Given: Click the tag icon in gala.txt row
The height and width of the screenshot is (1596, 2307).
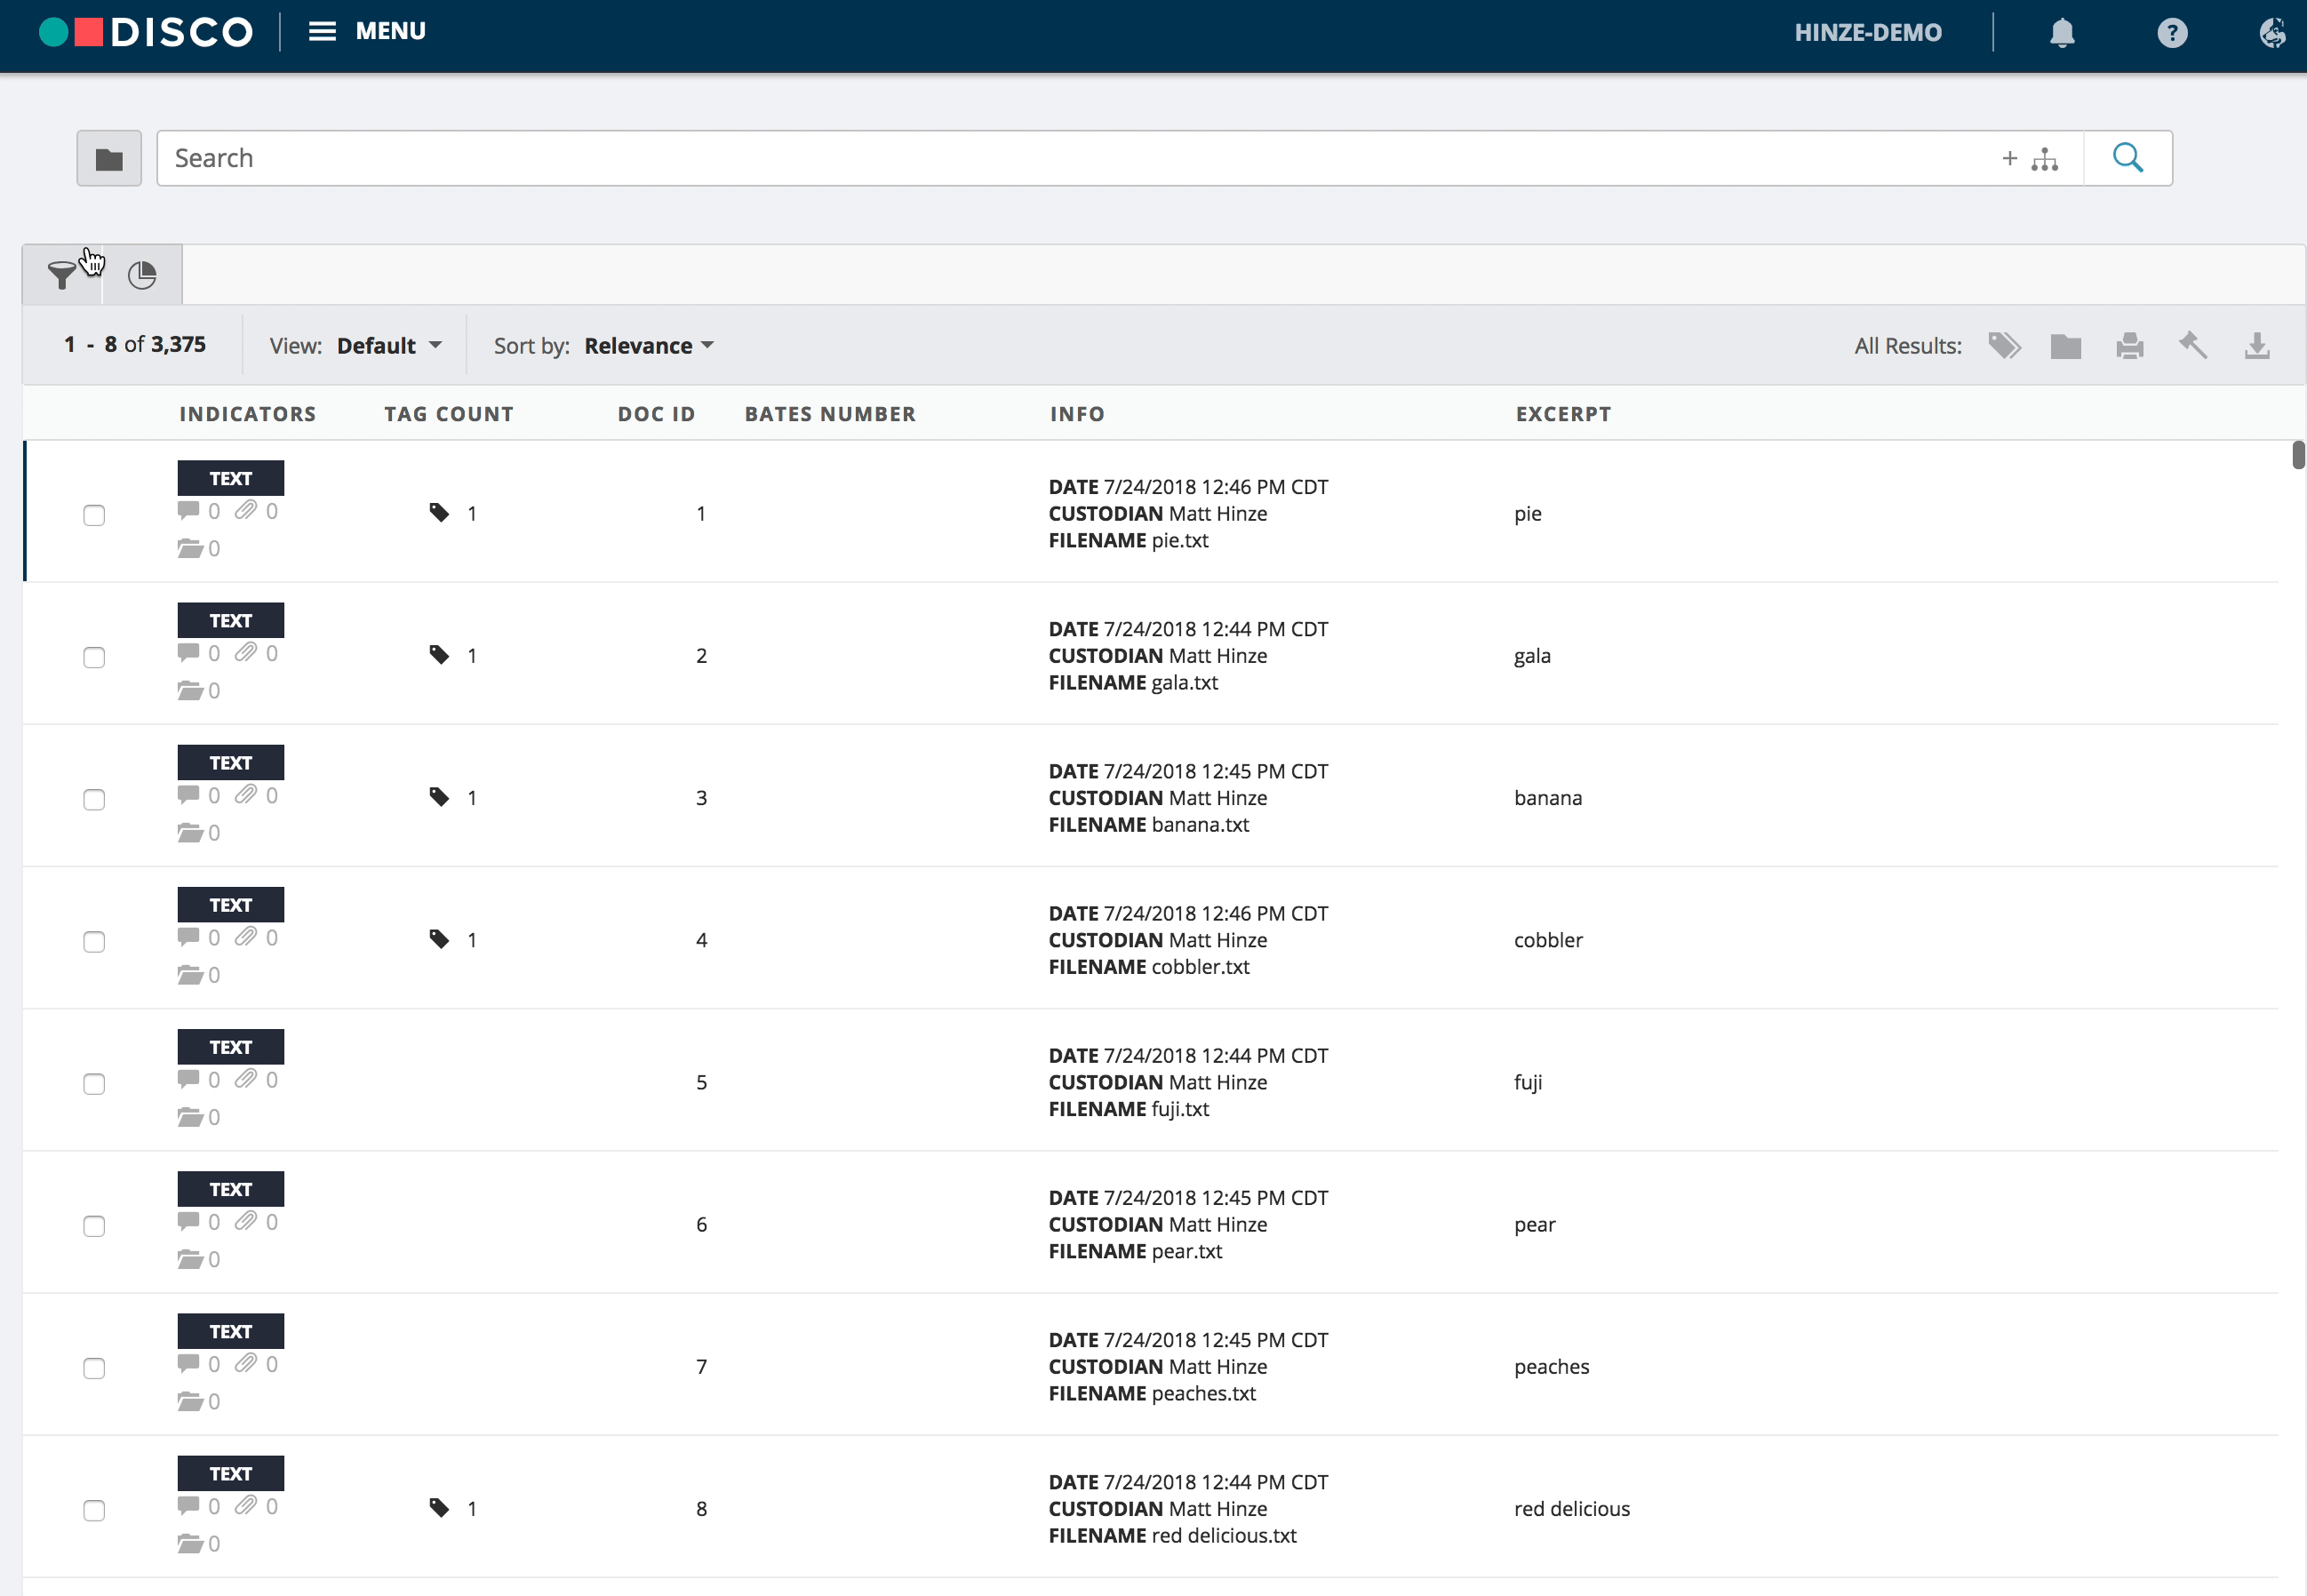Looking at the screenshot, I should coord(439,655).
